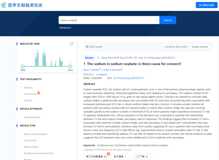This screenshot has width=219, height=160.
Task: Click the results count icon beside 2029 results
Action: pyautogui.click(x=87, y=46)
